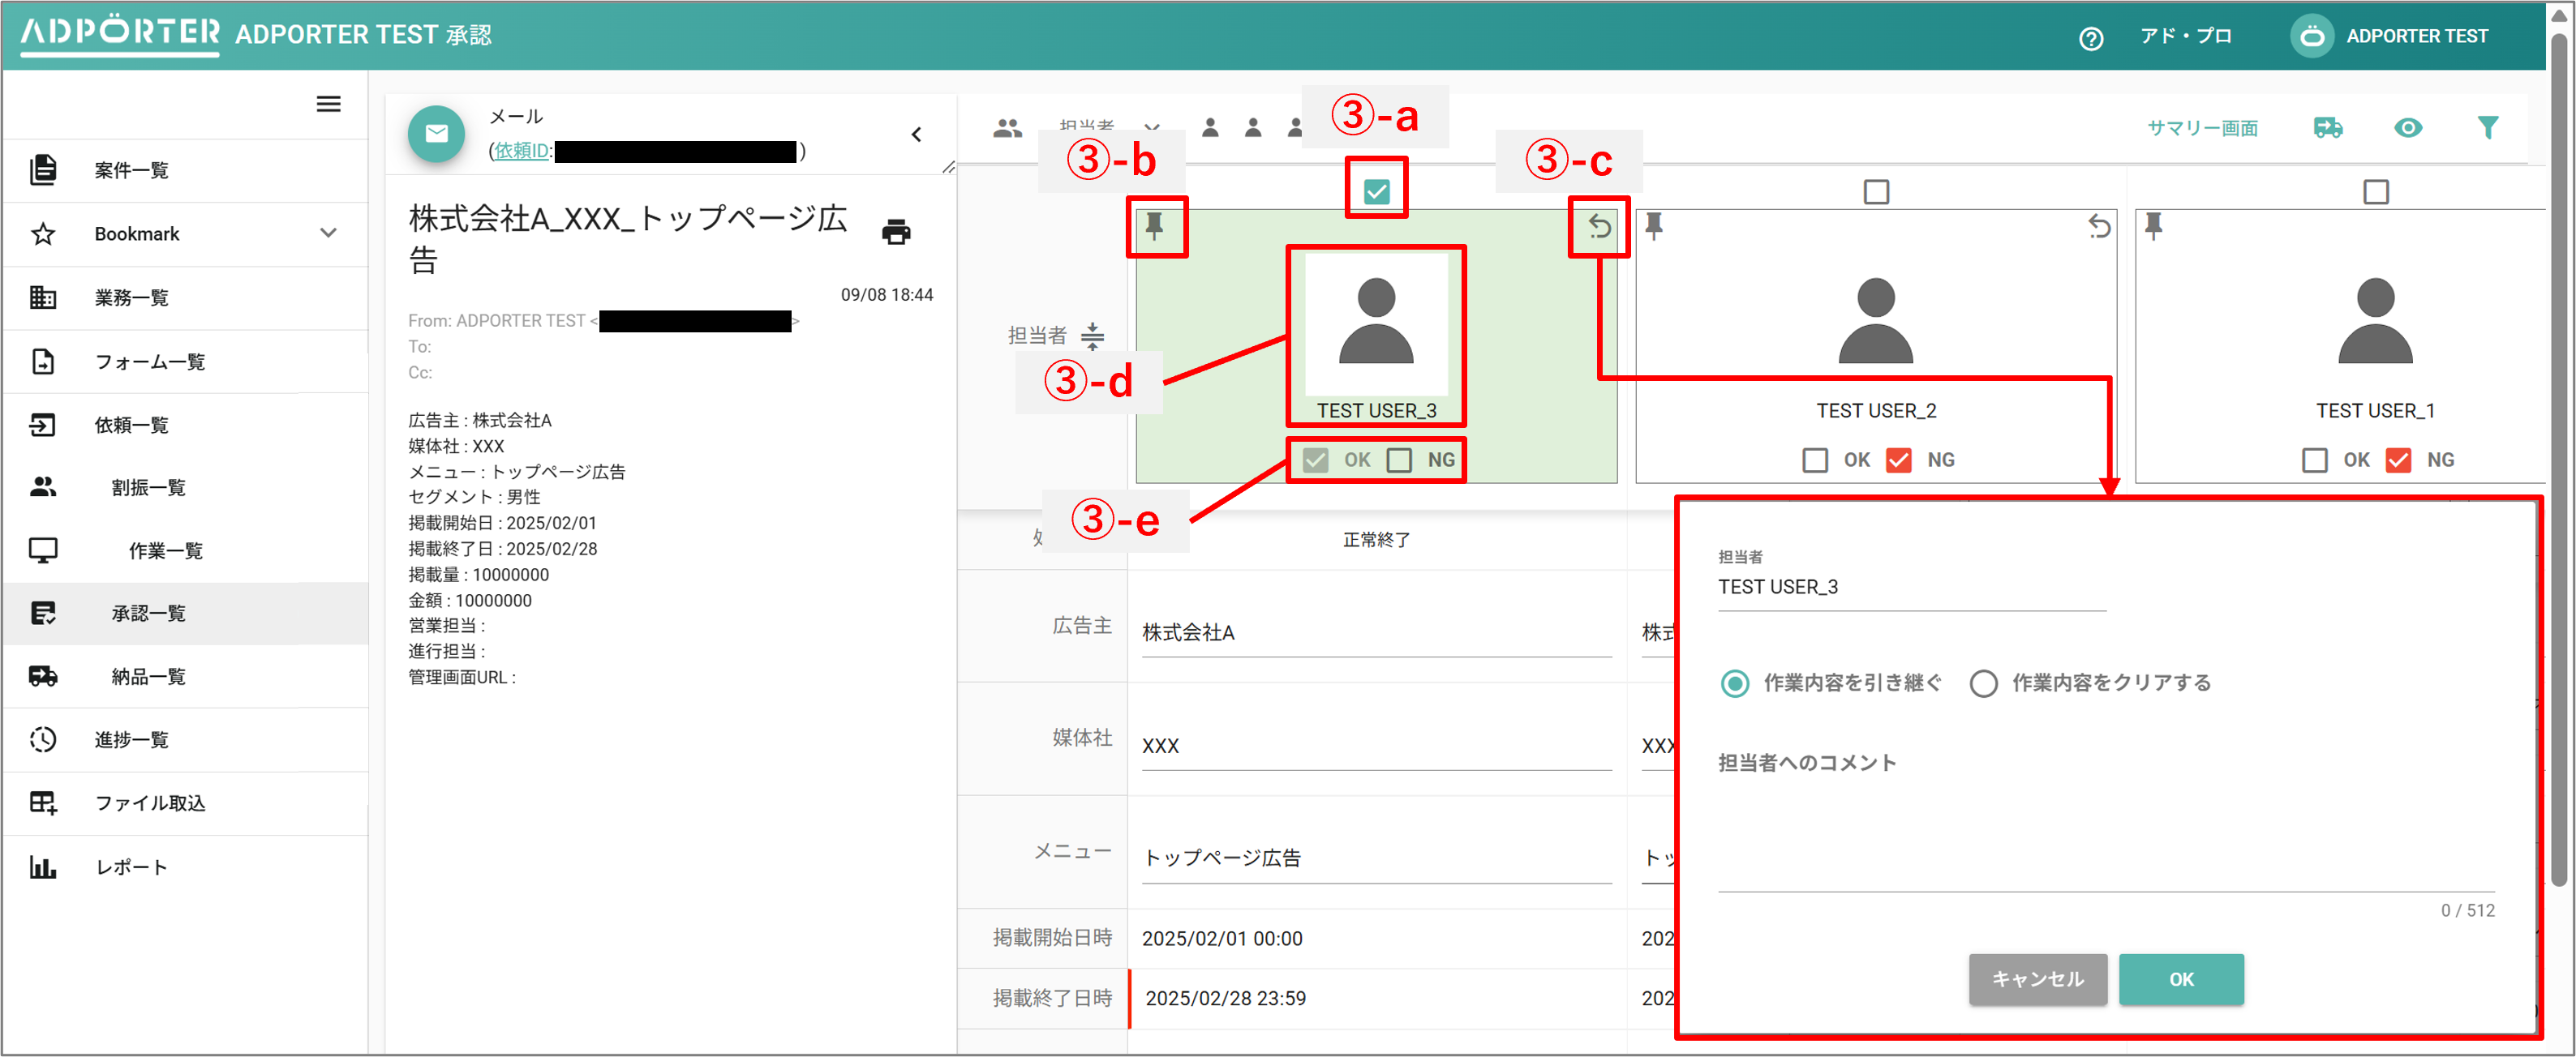
Task: Click the print icon next to the ad title
Action: (x=896, y=231)
